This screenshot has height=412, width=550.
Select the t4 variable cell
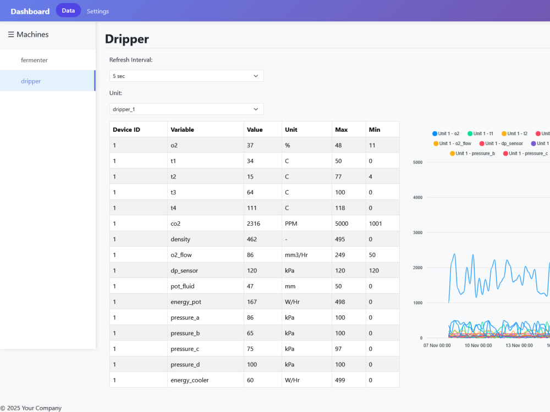click(206, 208)
